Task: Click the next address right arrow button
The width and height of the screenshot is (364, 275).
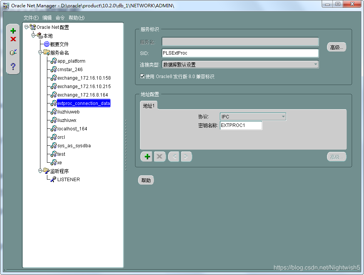Action: click(186, 157)
